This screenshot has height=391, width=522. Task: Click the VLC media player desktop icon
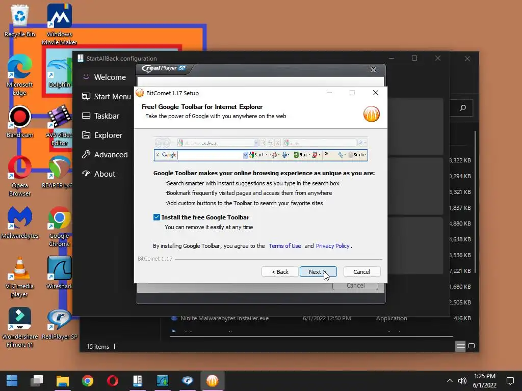[x=20, y=277]
